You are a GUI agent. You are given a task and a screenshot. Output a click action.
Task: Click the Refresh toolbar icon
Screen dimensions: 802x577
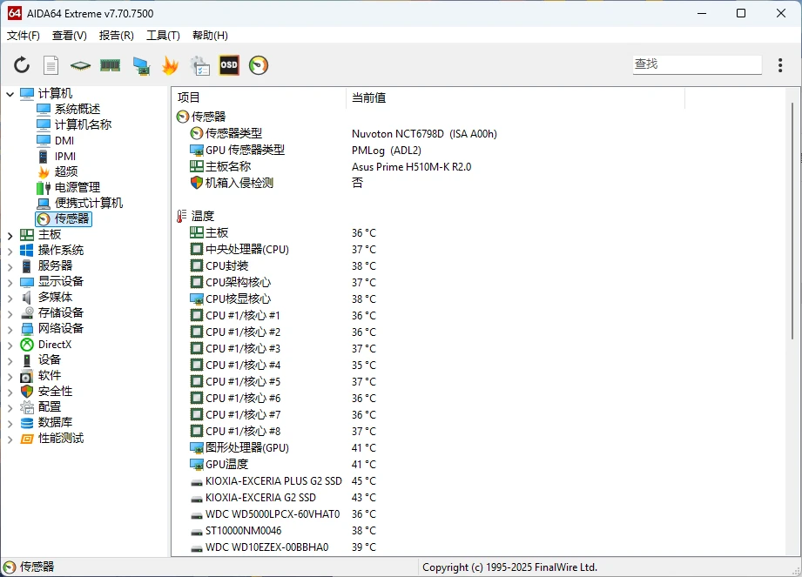22,65
